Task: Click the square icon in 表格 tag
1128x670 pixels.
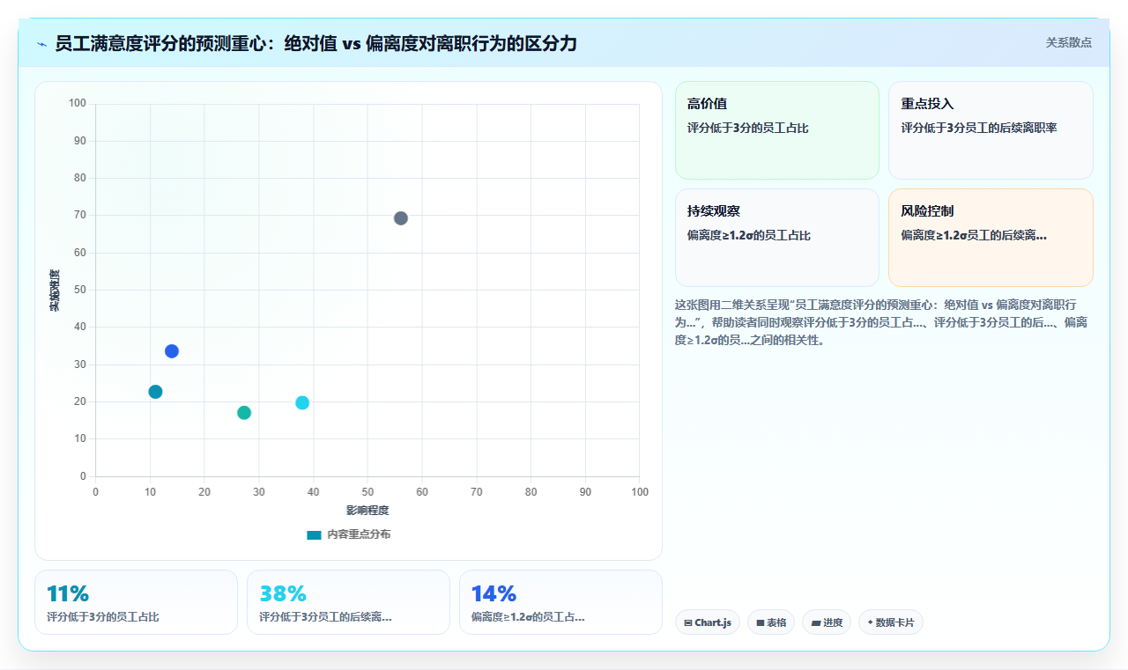Action: 761,622
